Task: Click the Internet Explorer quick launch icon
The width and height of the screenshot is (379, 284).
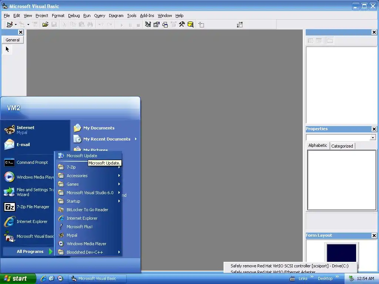Action: click(x=43, y=278)
